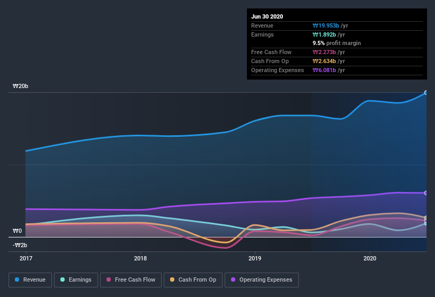This screenshot has width=435, height=297.
Task: Click the ₩2.634b cash from op value
Action: coord(324,61)
